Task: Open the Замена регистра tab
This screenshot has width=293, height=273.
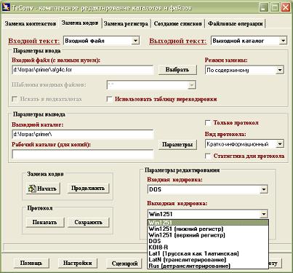Action: pyautogui.click(x=126, y=24)
